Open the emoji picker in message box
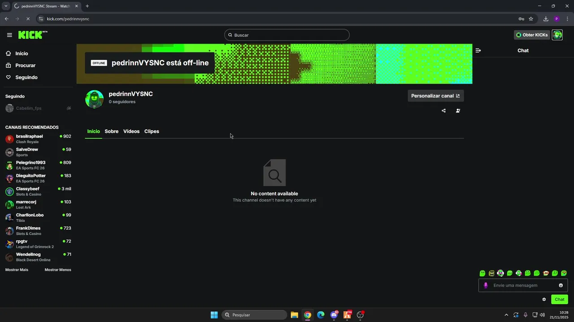This screenshot has height=322, width=574. click(561, 285)
